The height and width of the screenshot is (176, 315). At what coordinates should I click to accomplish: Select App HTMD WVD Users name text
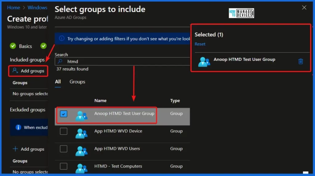pos(117,148)
